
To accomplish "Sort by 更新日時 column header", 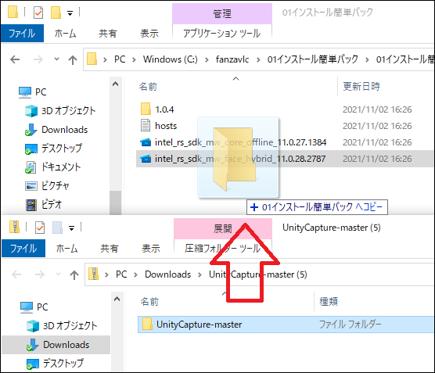I will coord(361,87).
